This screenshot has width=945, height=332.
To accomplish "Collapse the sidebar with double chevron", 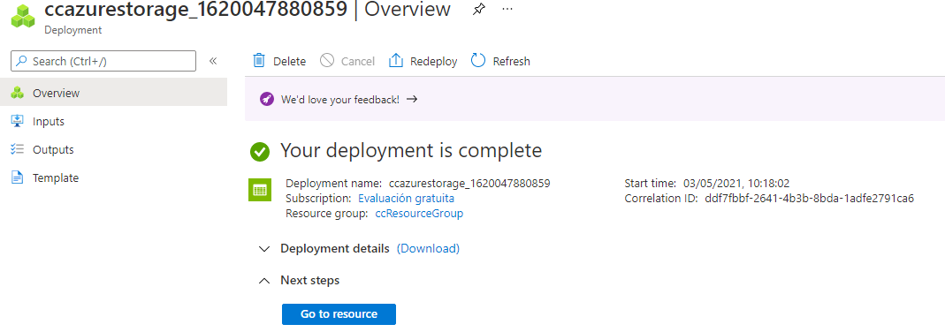I will click(213, 61).
